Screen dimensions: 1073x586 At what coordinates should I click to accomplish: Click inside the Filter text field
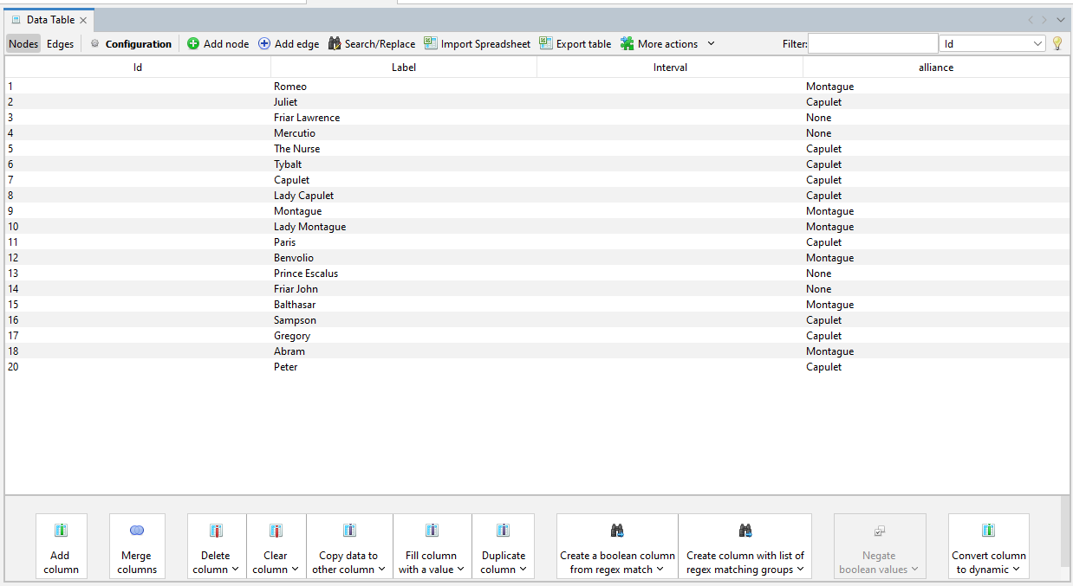872,42
